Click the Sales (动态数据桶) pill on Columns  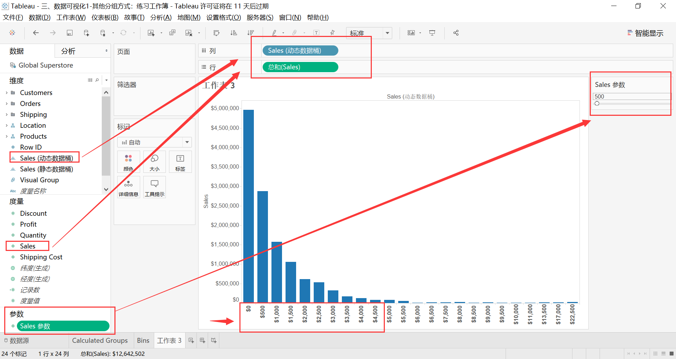300,51
